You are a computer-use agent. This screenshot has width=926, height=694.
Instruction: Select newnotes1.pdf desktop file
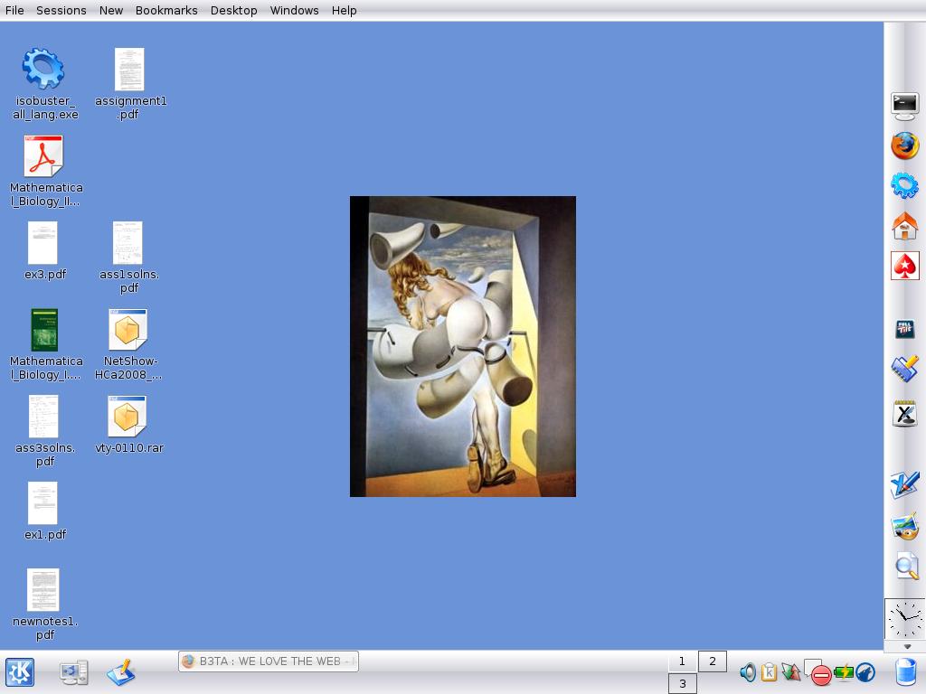coord(45,605)
